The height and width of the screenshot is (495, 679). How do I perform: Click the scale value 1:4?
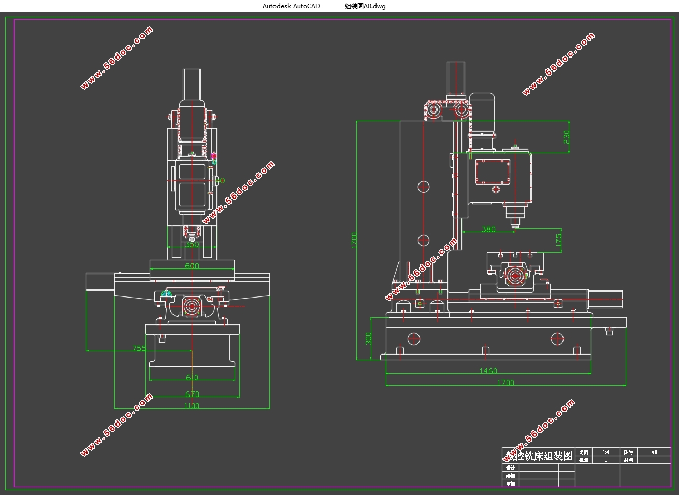[x=606, y=452]
